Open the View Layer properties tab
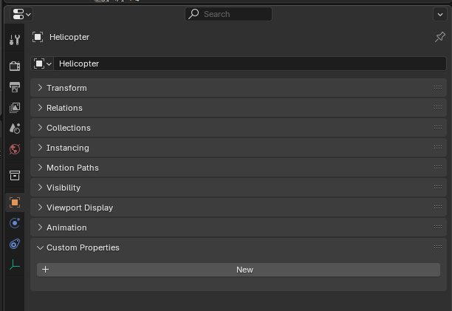452x311 pixels. [x=15, y=108]
